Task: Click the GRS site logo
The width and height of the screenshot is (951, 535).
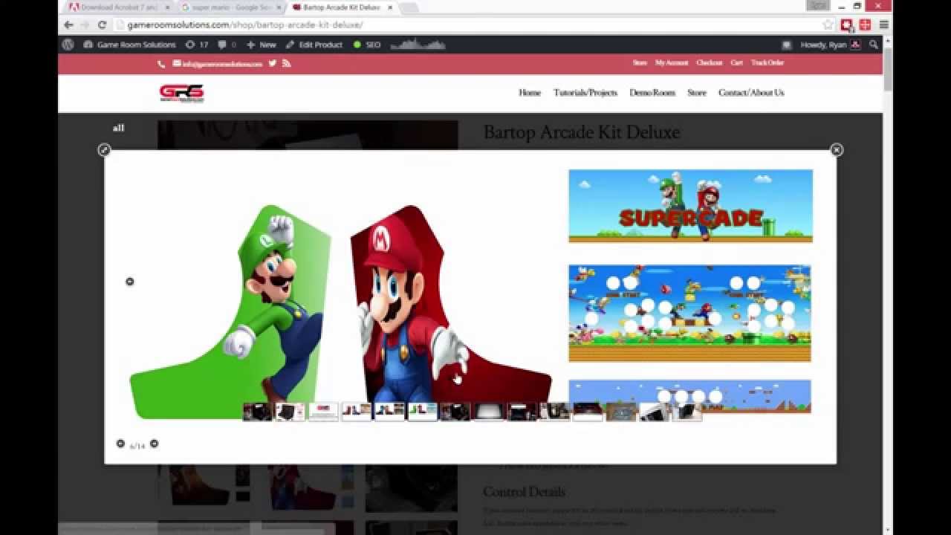Action: tap(181, 93)
